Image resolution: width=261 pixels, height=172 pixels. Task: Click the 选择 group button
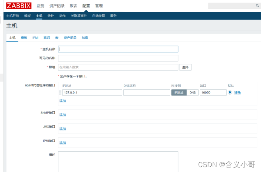185,67
